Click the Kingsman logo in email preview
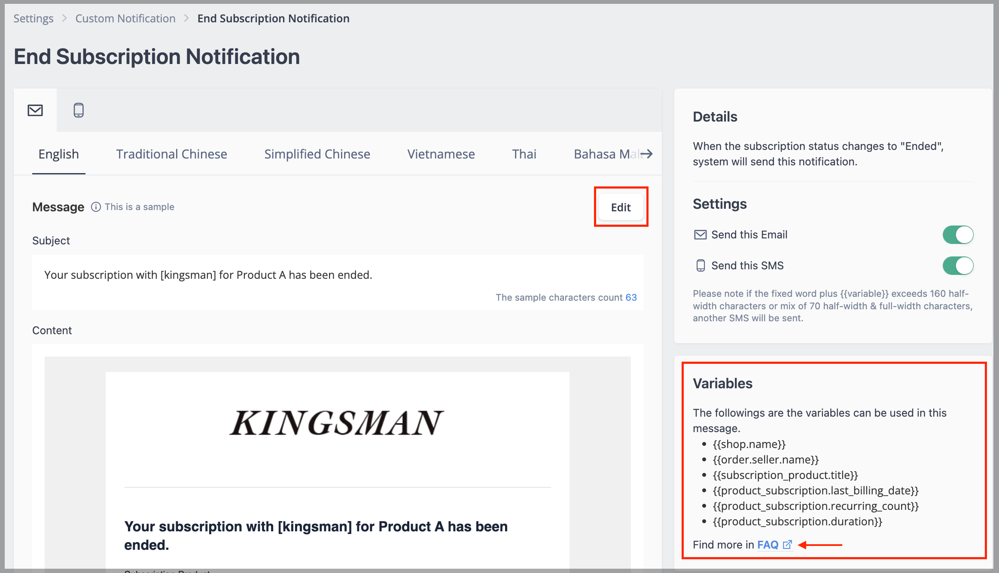The height and width of the screenshot is (573, 999). (x=336, y=423)
